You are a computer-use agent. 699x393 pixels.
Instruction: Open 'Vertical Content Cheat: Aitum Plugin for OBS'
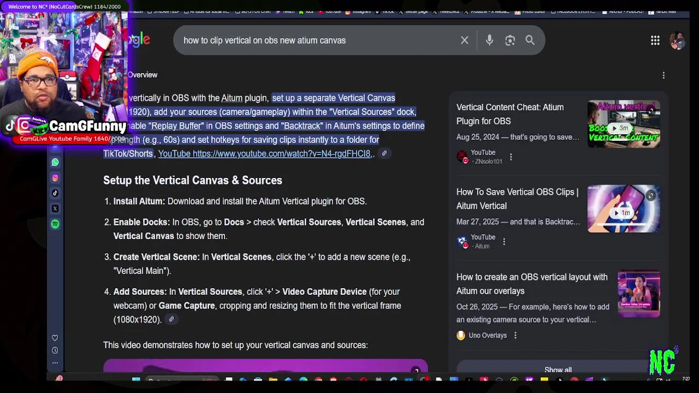click(x=510, y=114)
